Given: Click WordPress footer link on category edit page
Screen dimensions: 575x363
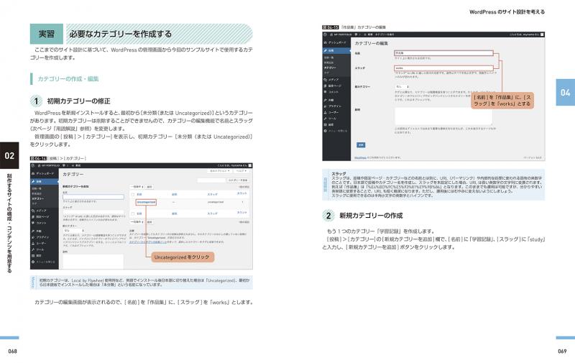Looking at the screenshot, I should pos(360,157).
